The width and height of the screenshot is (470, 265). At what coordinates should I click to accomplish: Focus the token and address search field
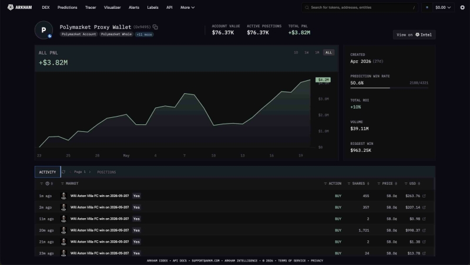(360, 8)
